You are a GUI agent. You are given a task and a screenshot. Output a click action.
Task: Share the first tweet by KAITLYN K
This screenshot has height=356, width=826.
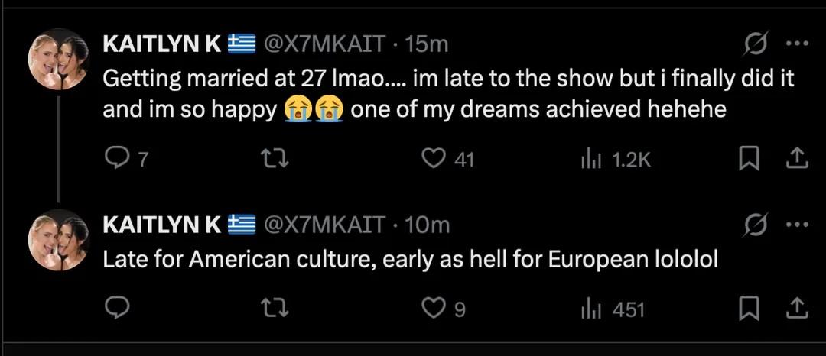(796, 158)
